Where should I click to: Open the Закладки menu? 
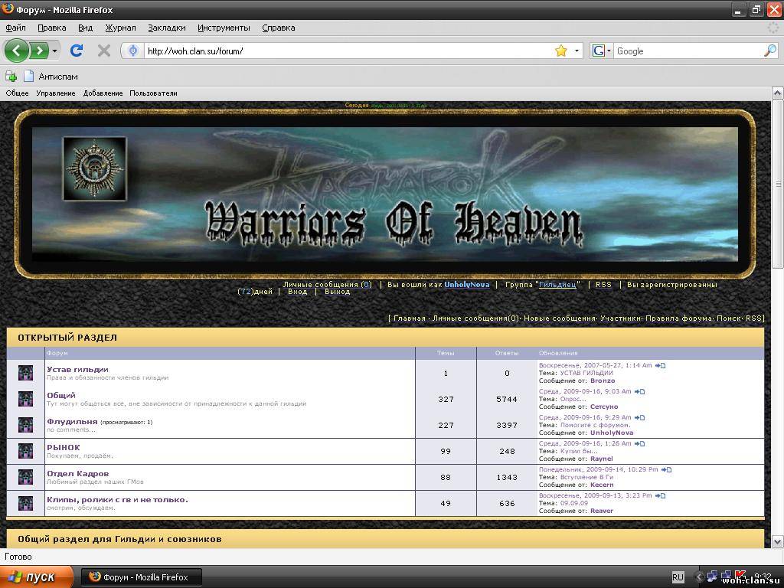tap(166, 28)
